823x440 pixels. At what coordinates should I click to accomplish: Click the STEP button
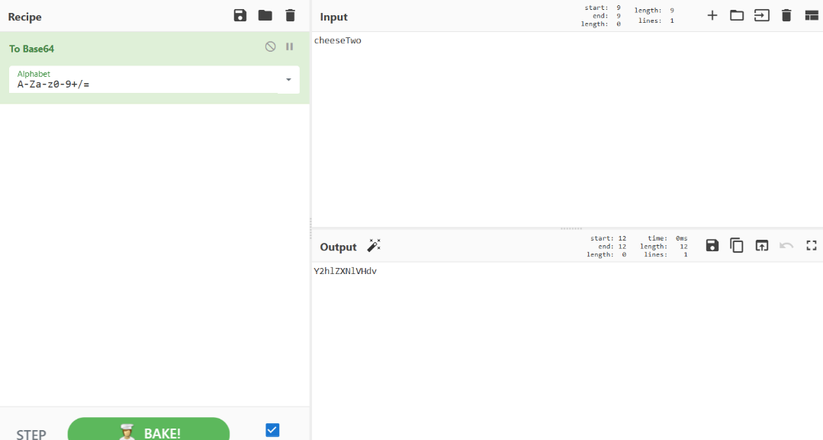(31, 434)
